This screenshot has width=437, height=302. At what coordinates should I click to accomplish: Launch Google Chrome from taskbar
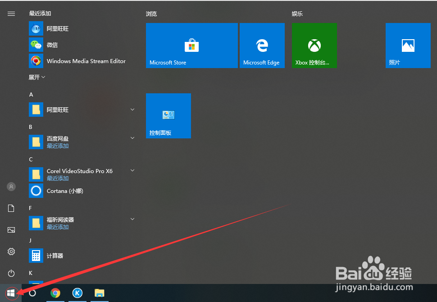pyautogui.click(x=55, y=293)
